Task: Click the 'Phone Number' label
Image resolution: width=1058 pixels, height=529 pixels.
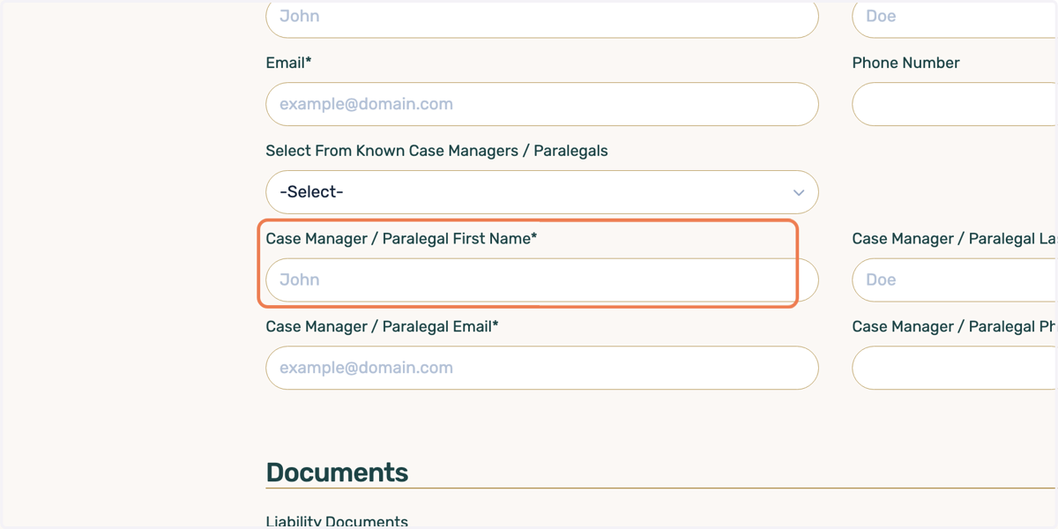Action: 905,63
